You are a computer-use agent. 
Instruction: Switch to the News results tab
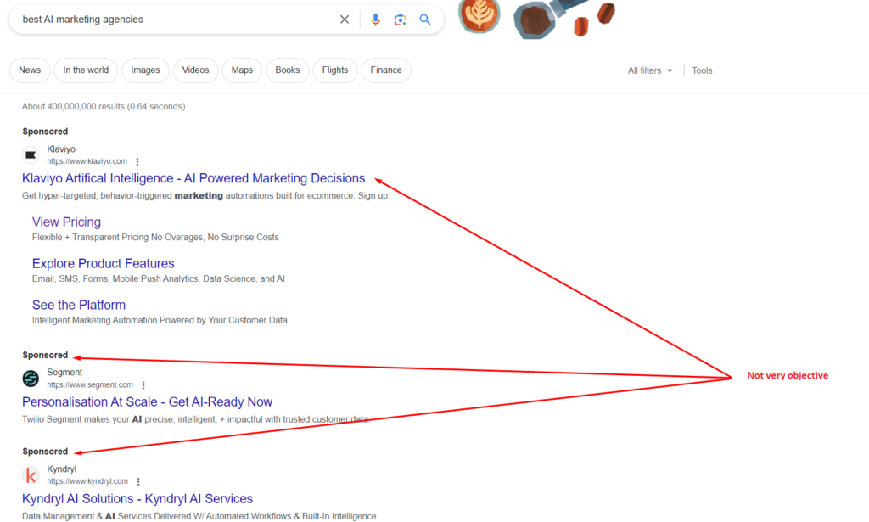30,70
